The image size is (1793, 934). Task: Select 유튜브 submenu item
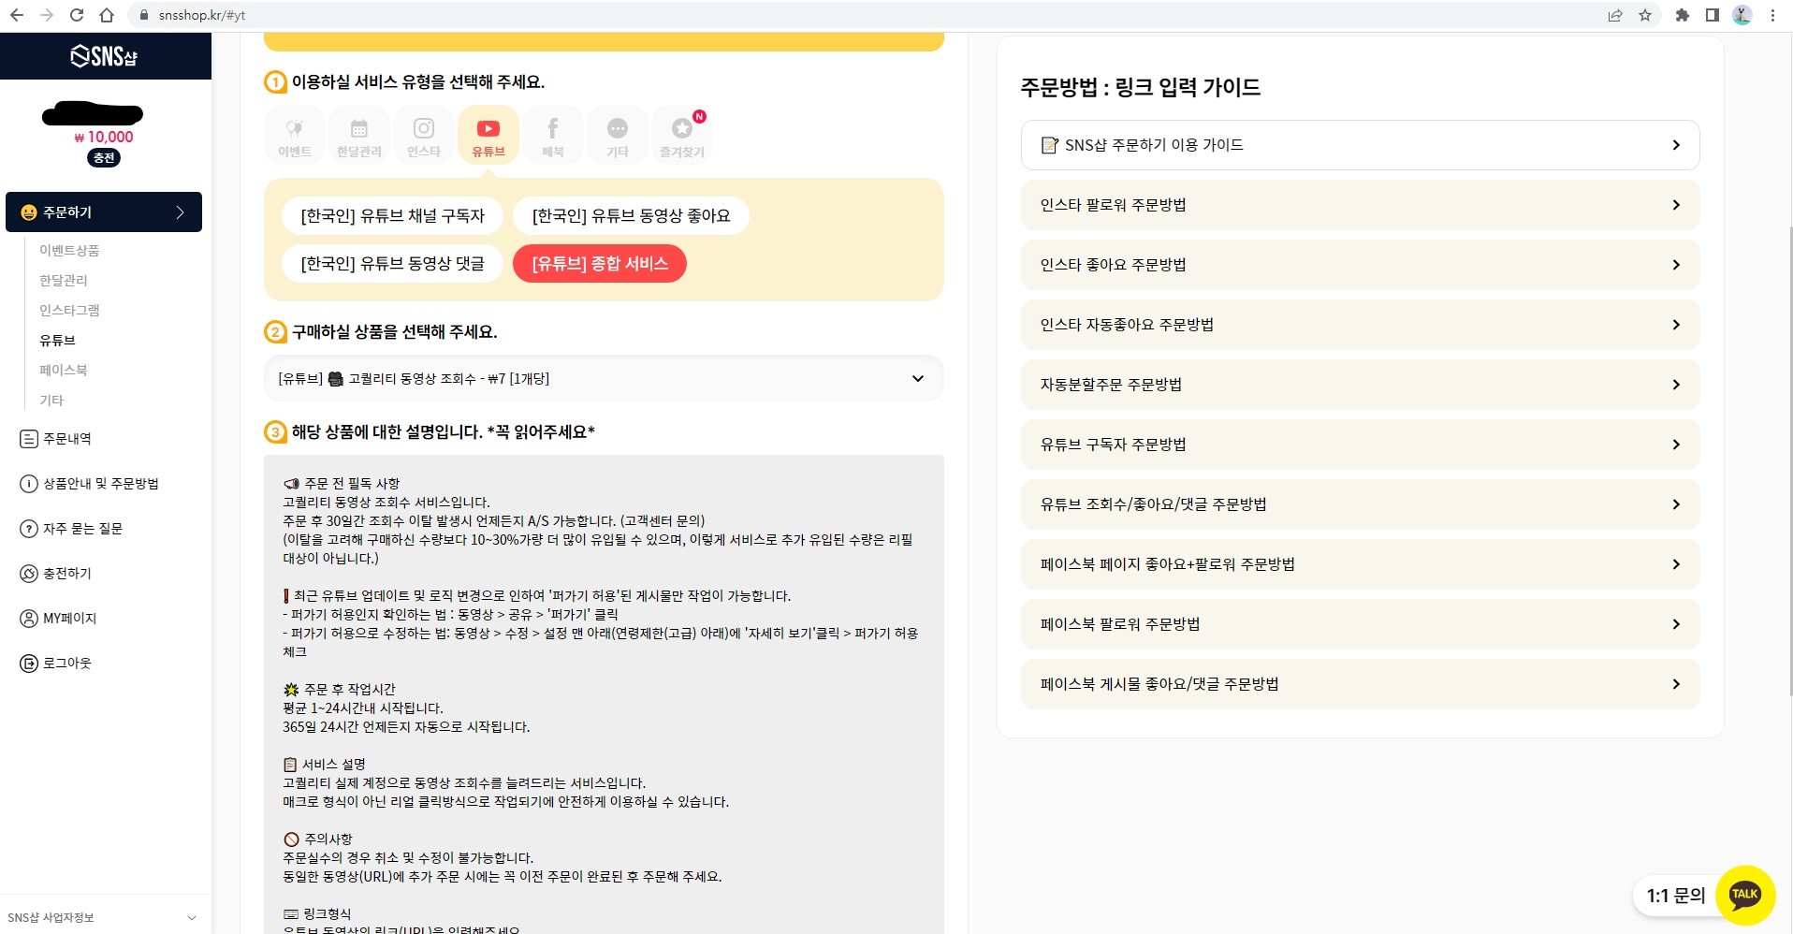57,341
